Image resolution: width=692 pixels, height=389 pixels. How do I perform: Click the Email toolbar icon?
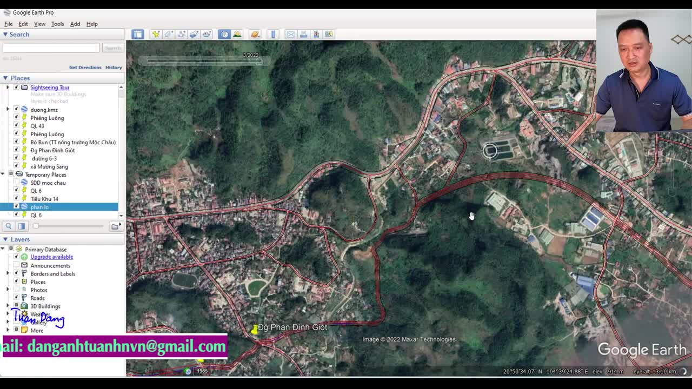pyautogui.click(x=291, y=35)
